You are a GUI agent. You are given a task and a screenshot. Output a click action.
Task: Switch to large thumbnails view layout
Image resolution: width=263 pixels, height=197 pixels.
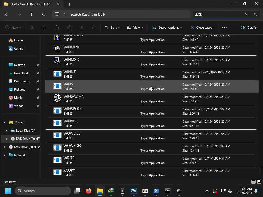[x=259, y=182]
